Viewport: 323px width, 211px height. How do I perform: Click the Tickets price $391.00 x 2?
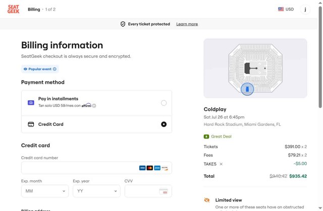[296, 147]
